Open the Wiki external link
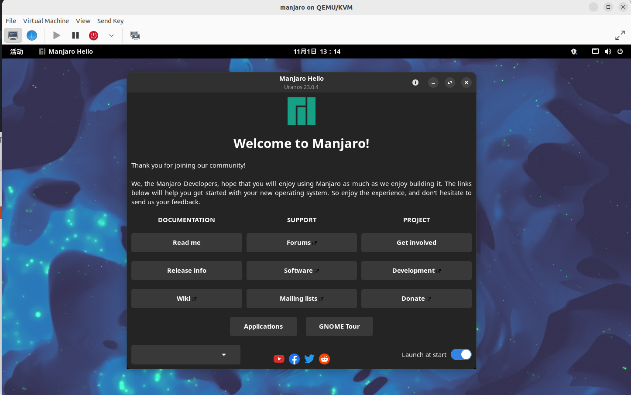This screenshot has width=631, height=395. (187, 299)
